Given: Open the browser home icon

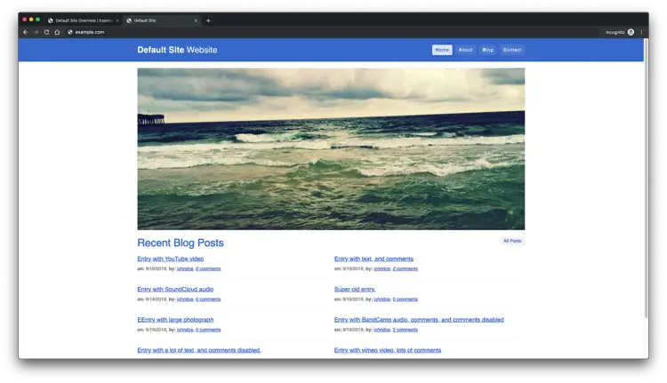Looking at the screenshot, I should [57, 32].
